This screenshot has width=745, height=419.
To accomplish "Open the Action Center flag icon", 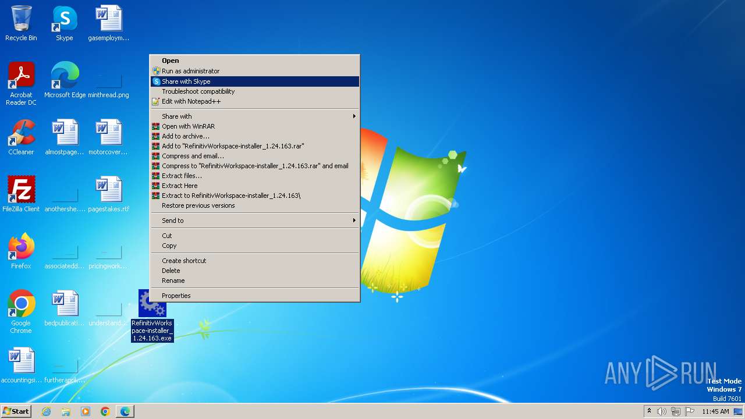I will coord(690,411).
